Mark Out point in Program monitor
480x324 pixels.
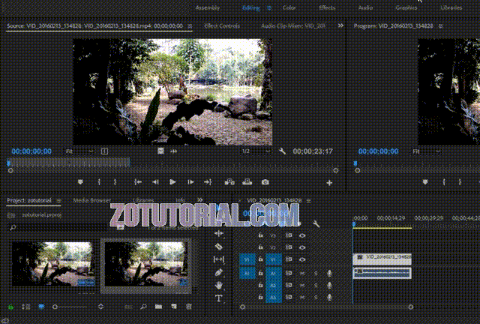coord(460,182)
